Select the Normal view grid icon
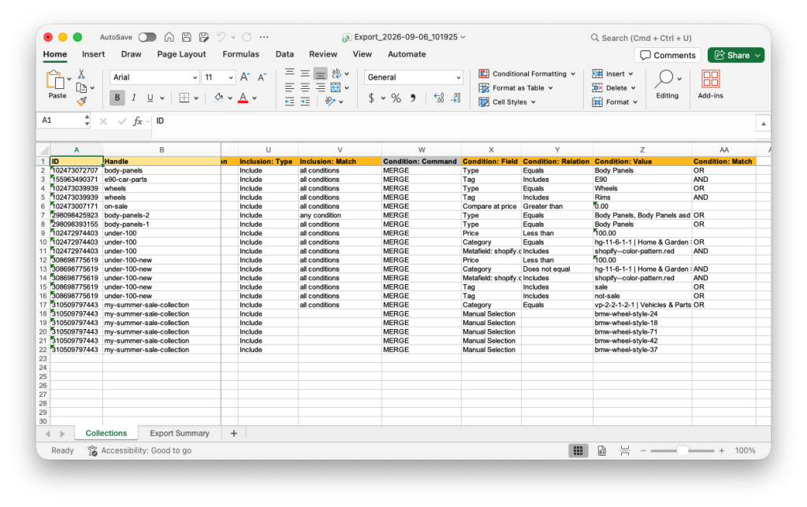 click(578, 450)
